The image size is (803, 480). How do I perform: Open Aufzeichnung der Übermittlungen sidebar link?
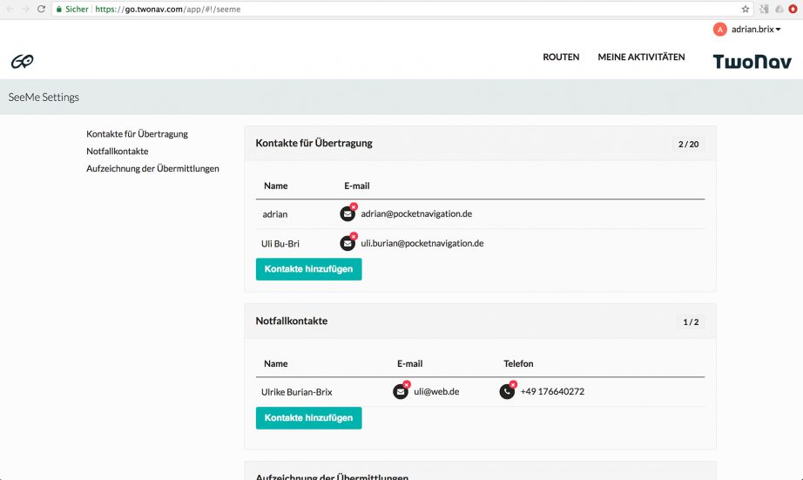coord(152,169)
